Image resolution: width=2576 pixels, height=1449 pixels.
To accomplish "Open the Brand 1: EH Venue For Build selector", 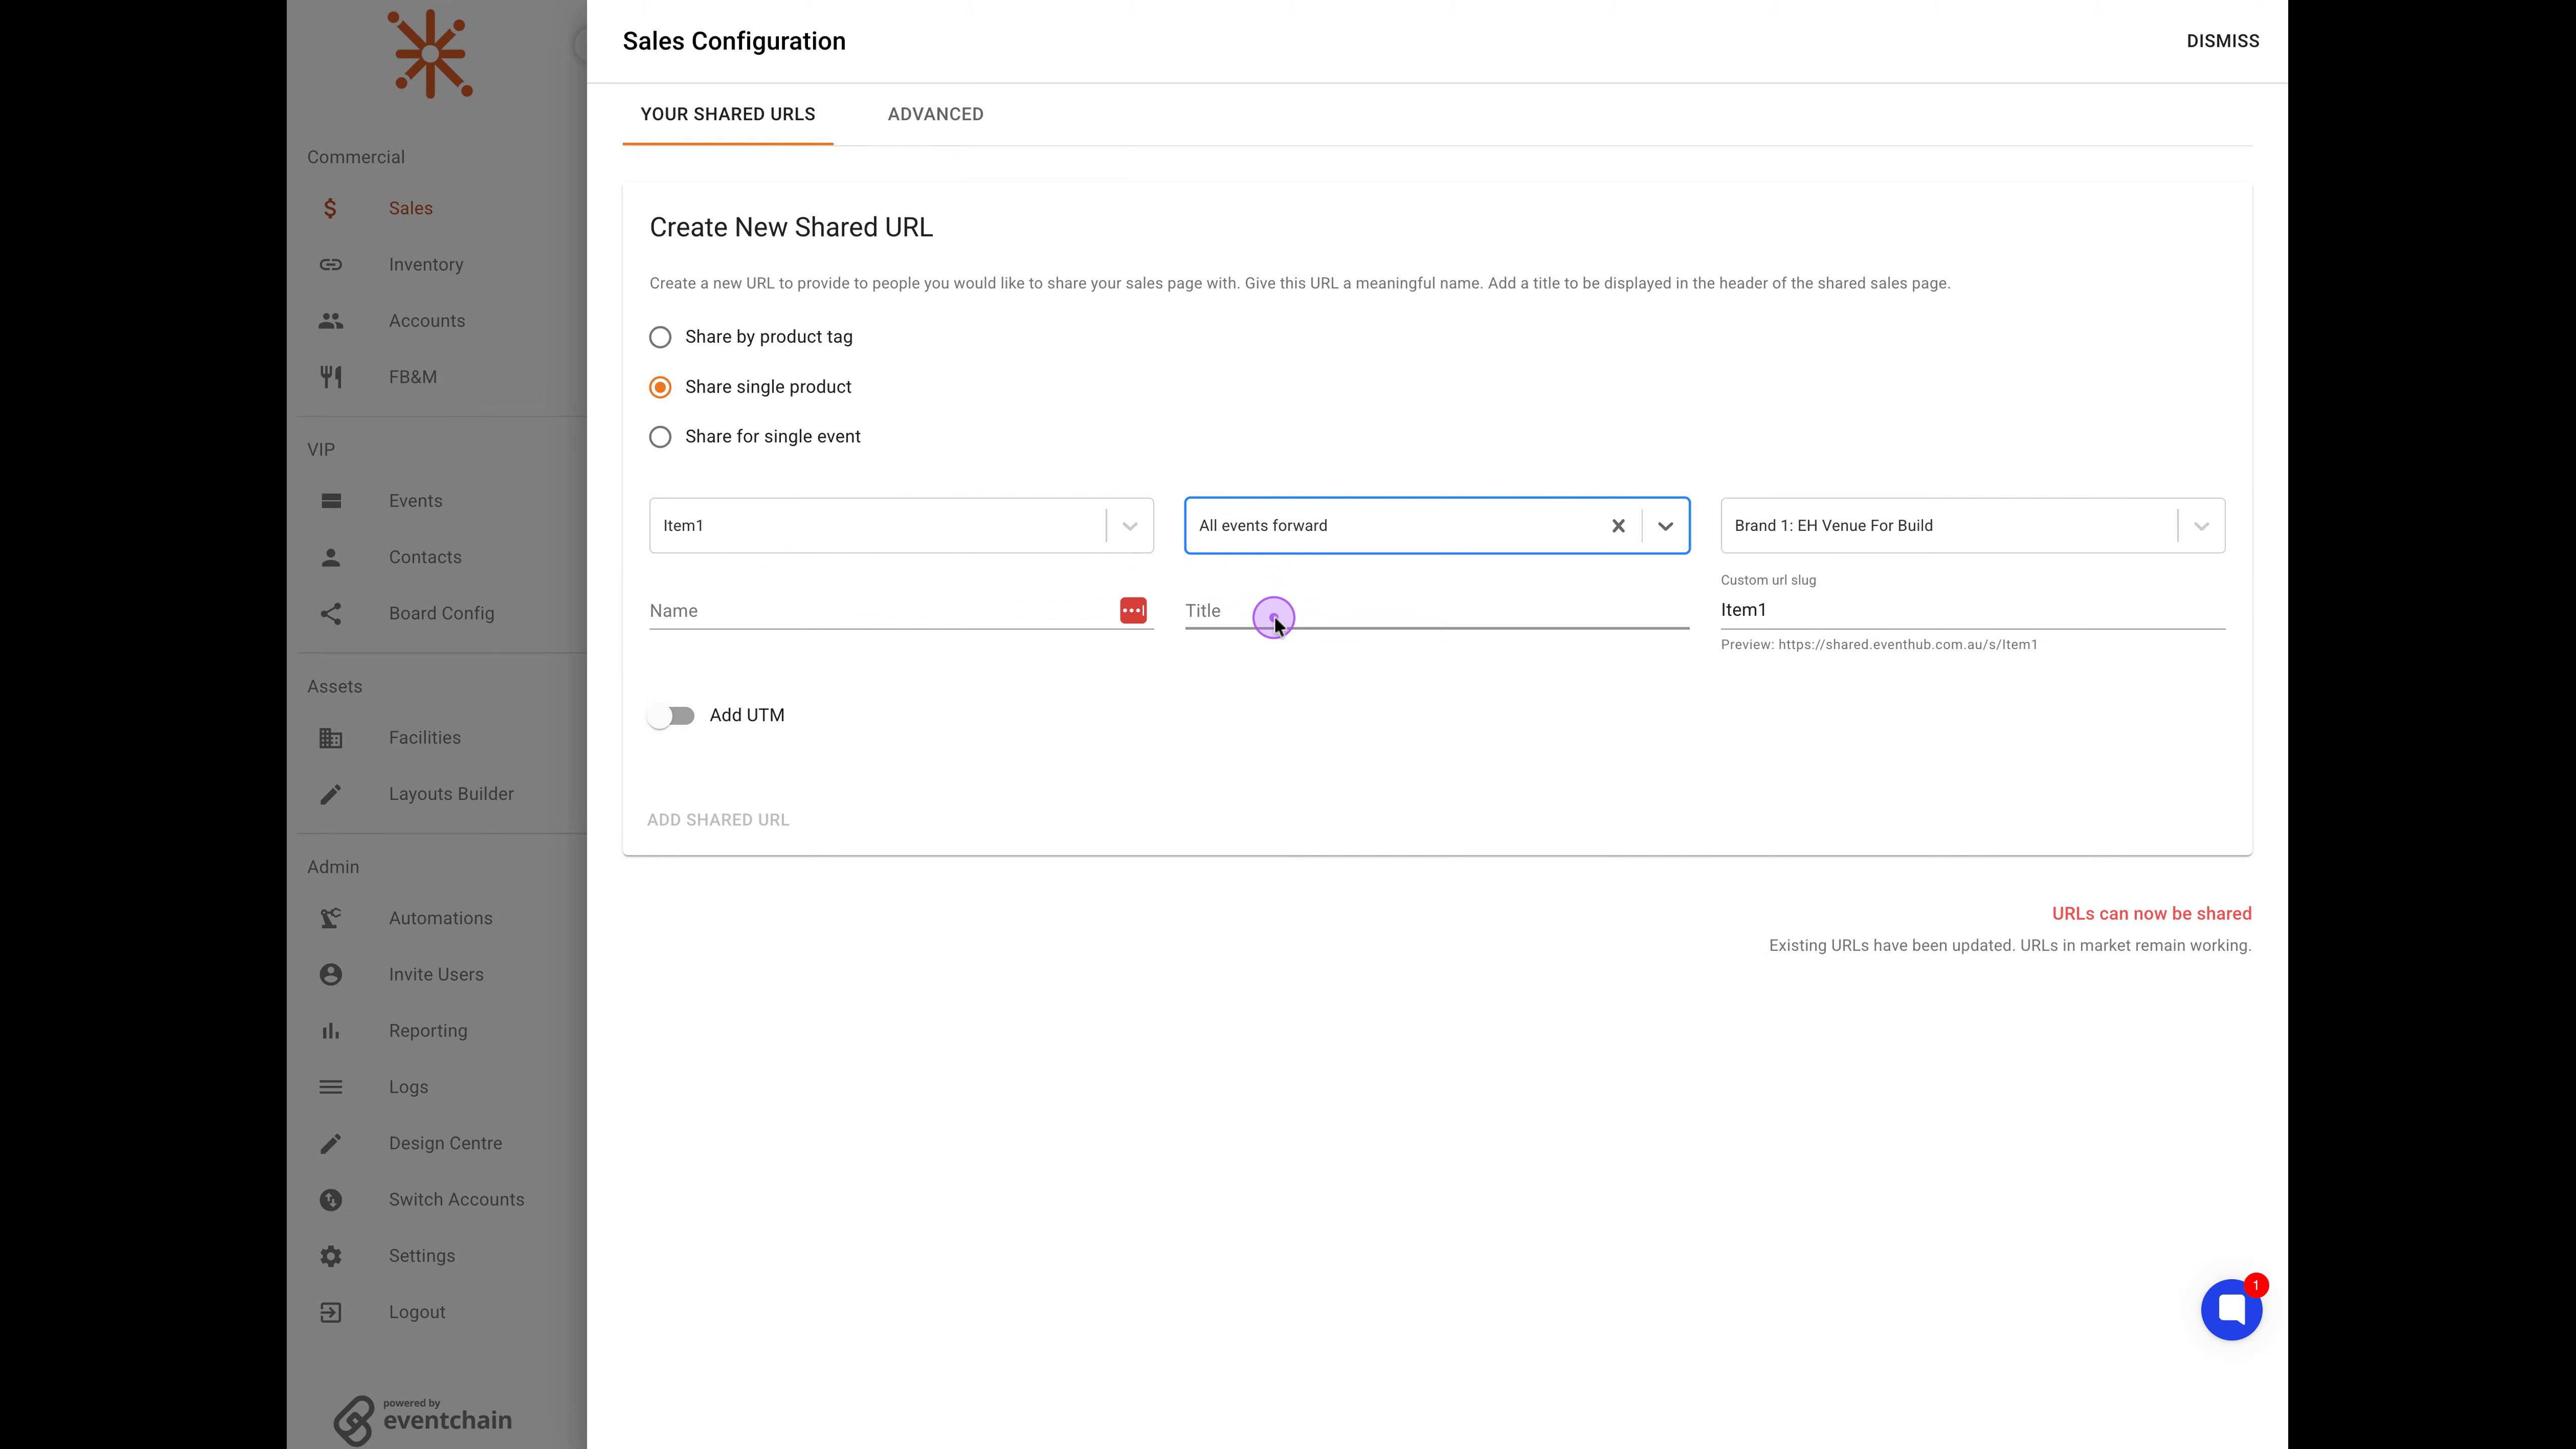I will click(1972, 526).
